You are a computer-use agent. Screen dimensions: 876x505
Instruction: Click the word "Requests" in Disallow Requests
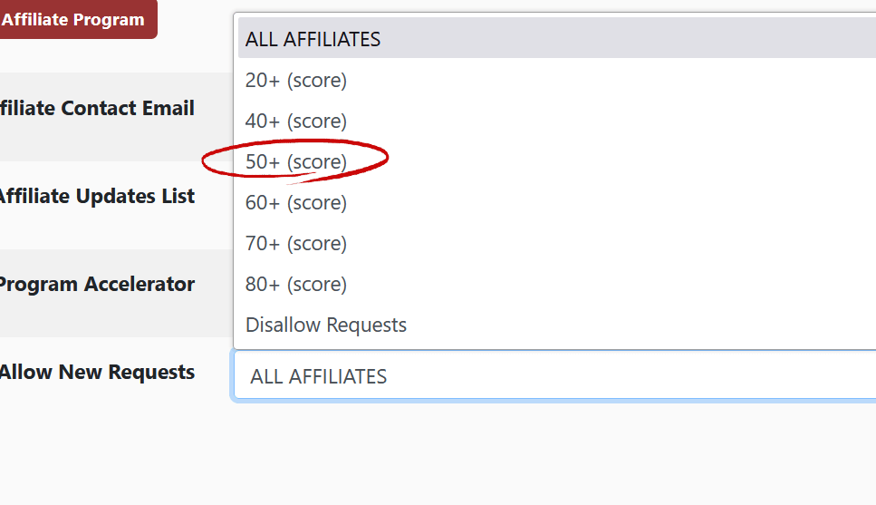point(366,325)
